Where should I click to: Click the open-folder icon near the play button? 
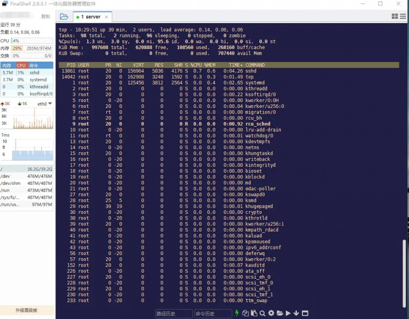280,313
